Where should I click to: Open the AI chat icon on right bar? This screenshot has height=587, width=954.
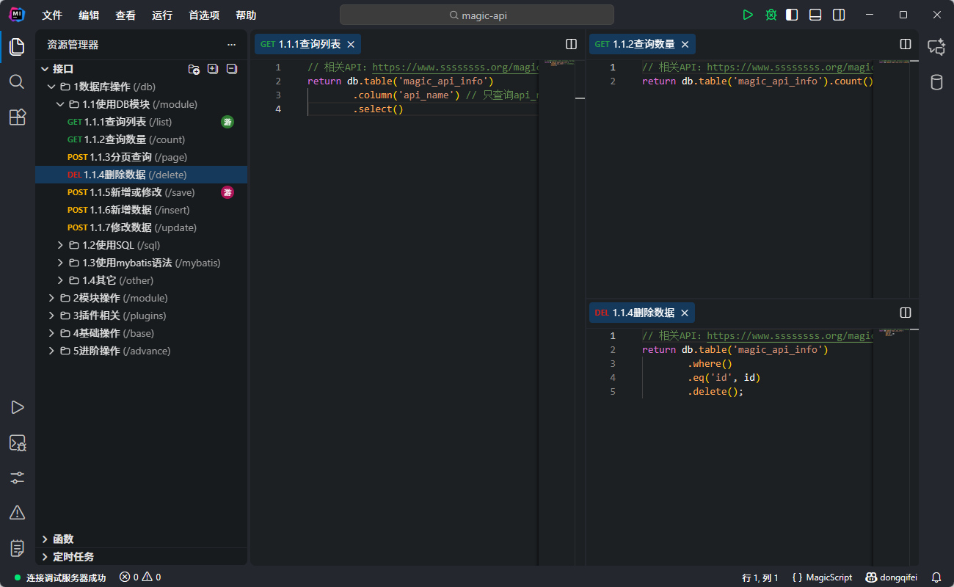[936, 47]
